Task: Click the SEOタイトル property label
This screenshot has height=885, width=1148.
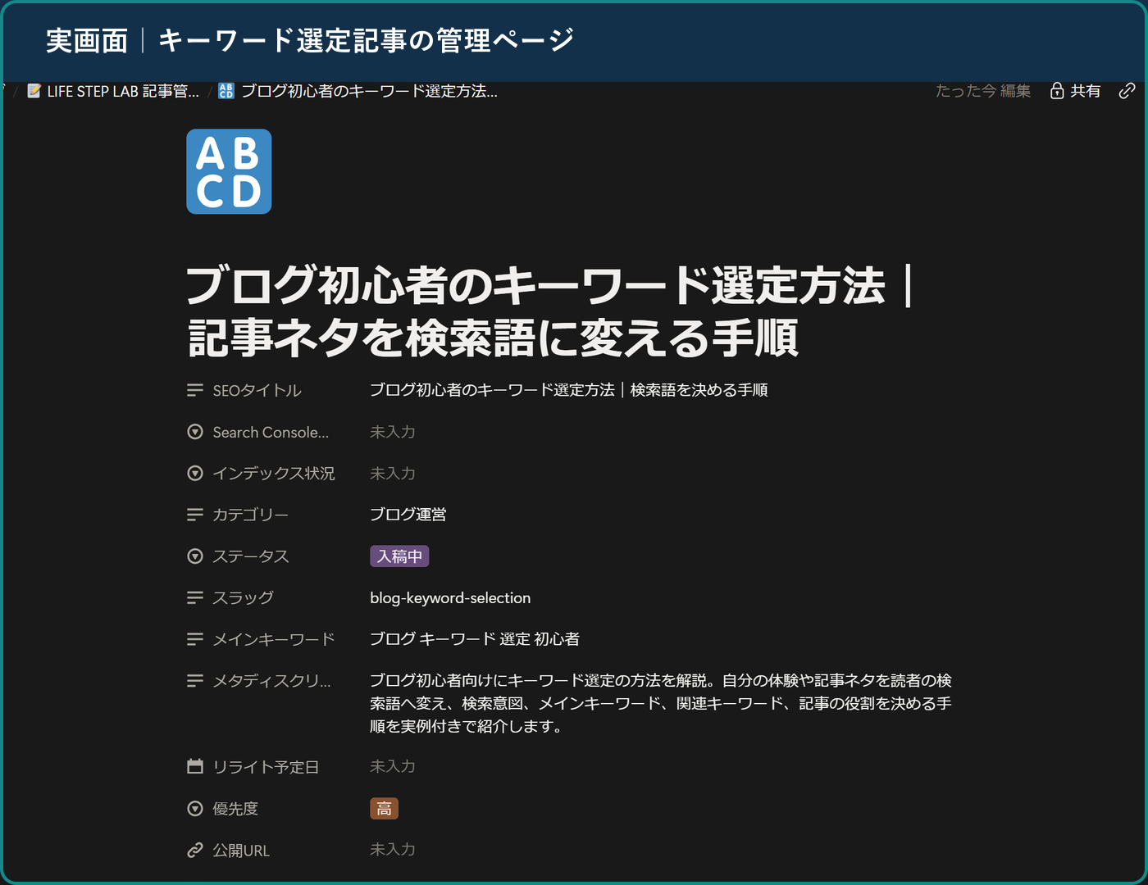Action: (257, 391)
